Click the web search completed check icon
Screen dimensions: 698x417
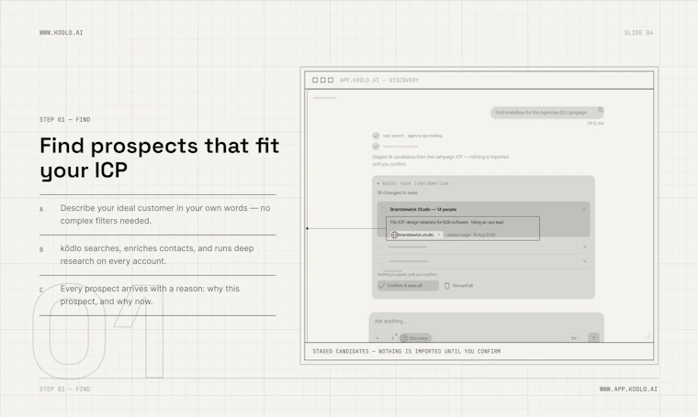pyautogui.click(x=376, y=136)
